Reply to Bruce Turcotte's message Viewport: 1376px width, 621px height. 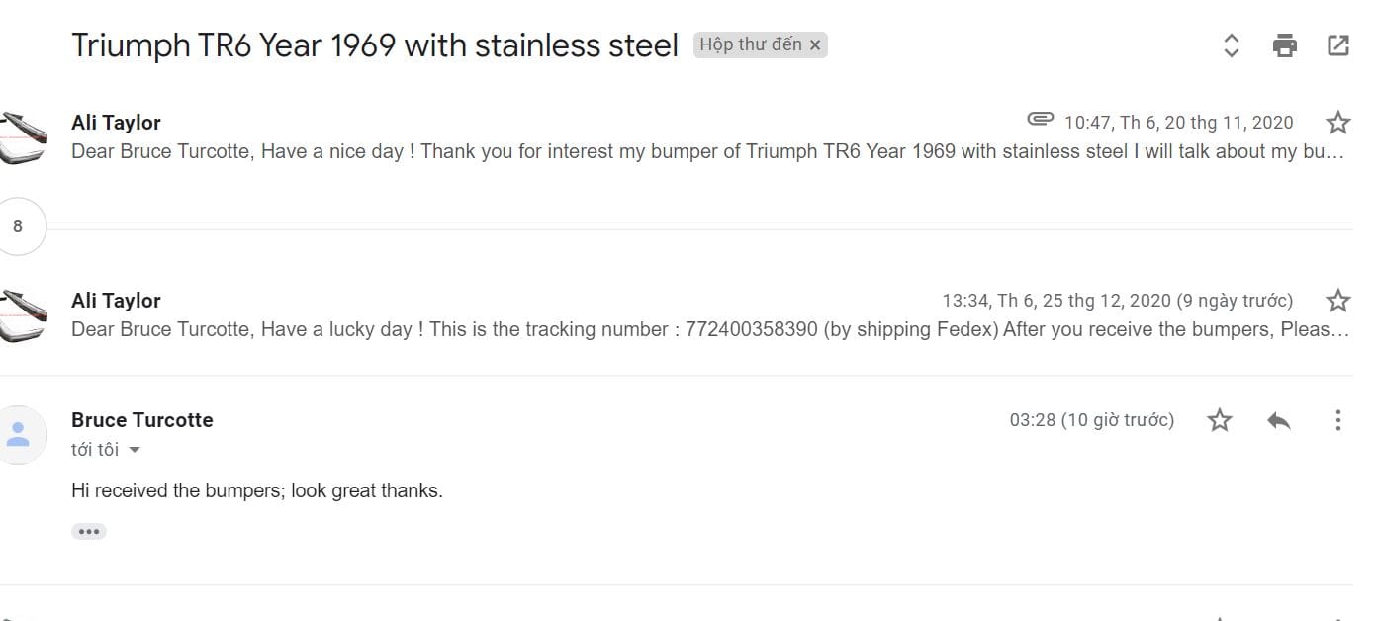[1278, 420]
